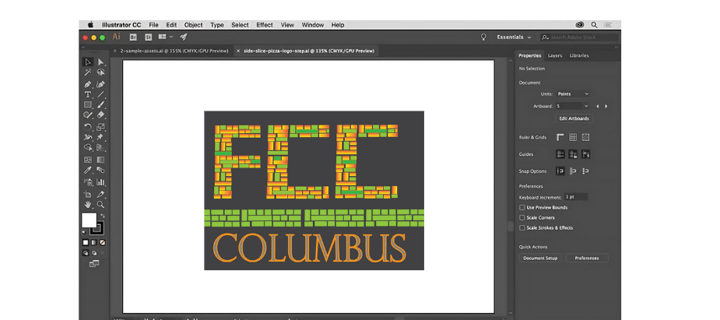Click the GPU performance rocket icon
Screen dimensions: 720x320
click(184, 37)
